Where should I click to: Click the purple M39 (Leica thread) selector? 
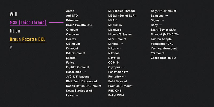click(x=28, y=23)
